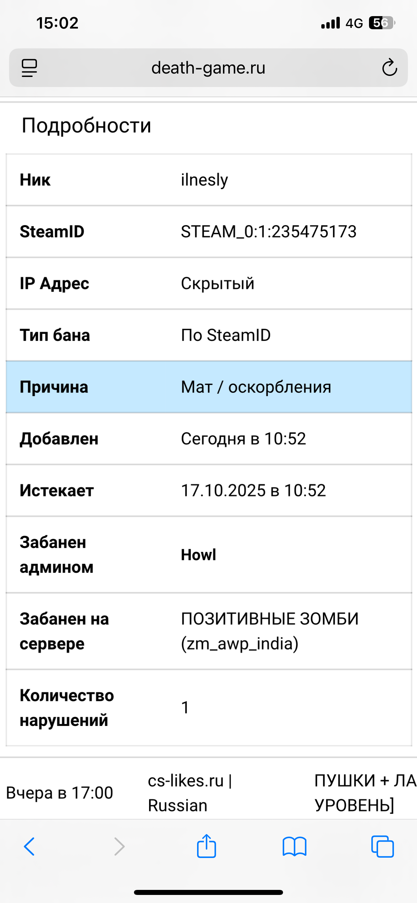This screenshot has width=417, height=903.
Task: Tap the death-game.ru address bar
Action: (208, 68)
